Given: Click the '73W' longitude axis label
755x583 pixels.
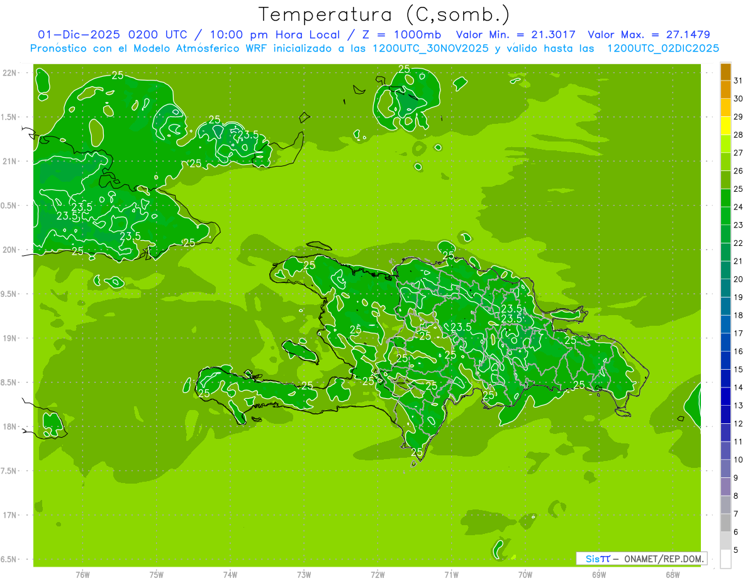Looking at the screenshot, I should click(304, 575).
